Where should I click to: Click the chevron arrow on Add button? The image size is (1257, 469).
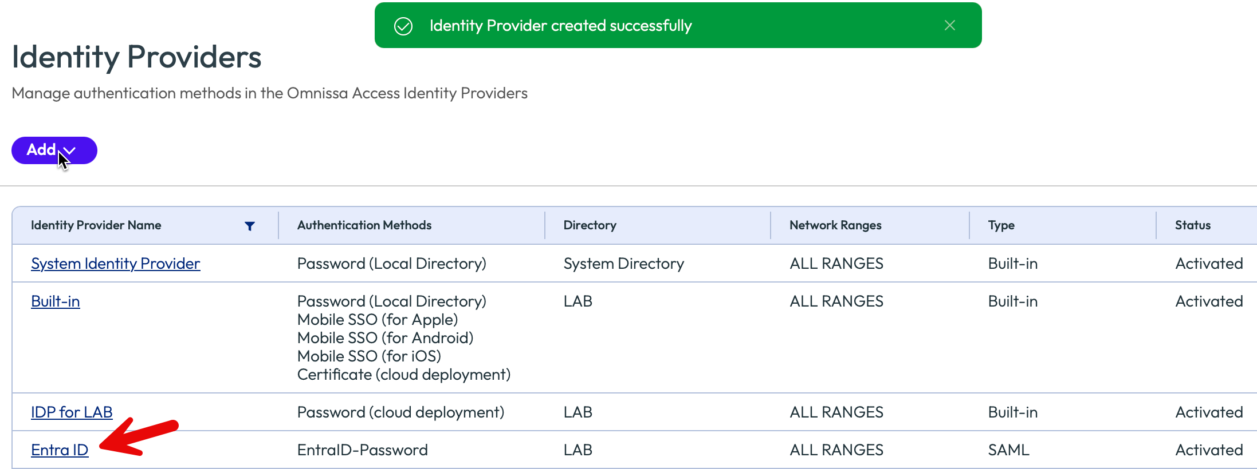tap(70, 151)
